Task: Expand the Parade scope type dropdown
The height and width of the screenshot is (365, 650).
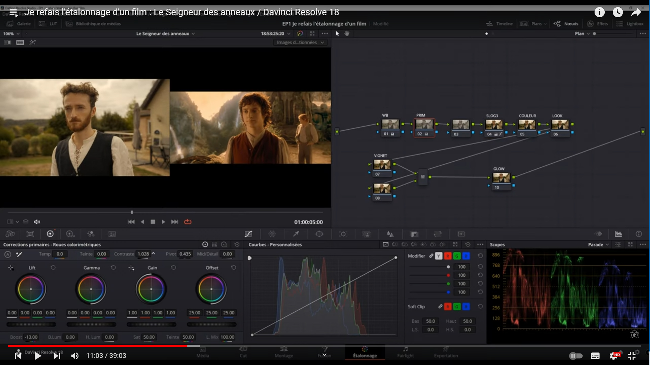Action: click(599, 244)
